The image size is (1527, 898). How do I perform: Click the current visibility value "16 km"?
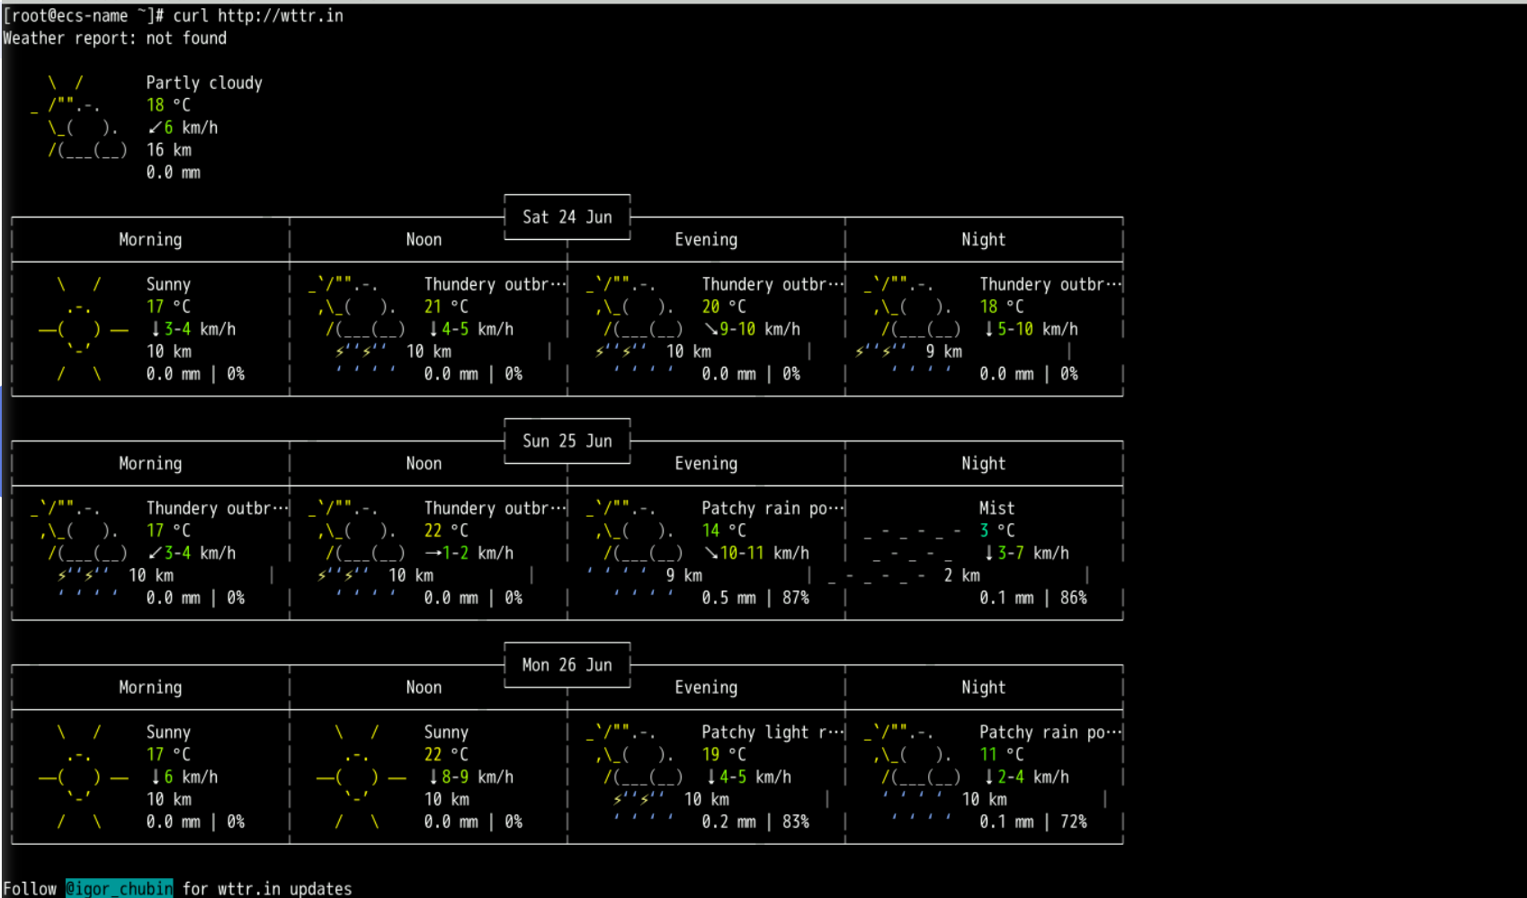[169, 150]
